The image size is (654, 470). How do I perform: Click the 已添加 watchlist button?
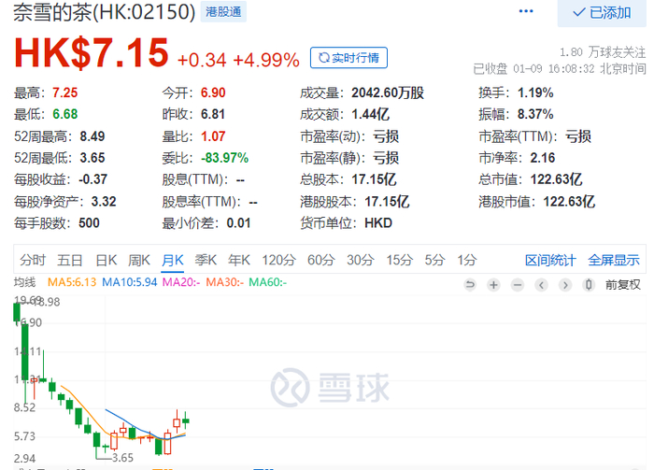point(602,13)
